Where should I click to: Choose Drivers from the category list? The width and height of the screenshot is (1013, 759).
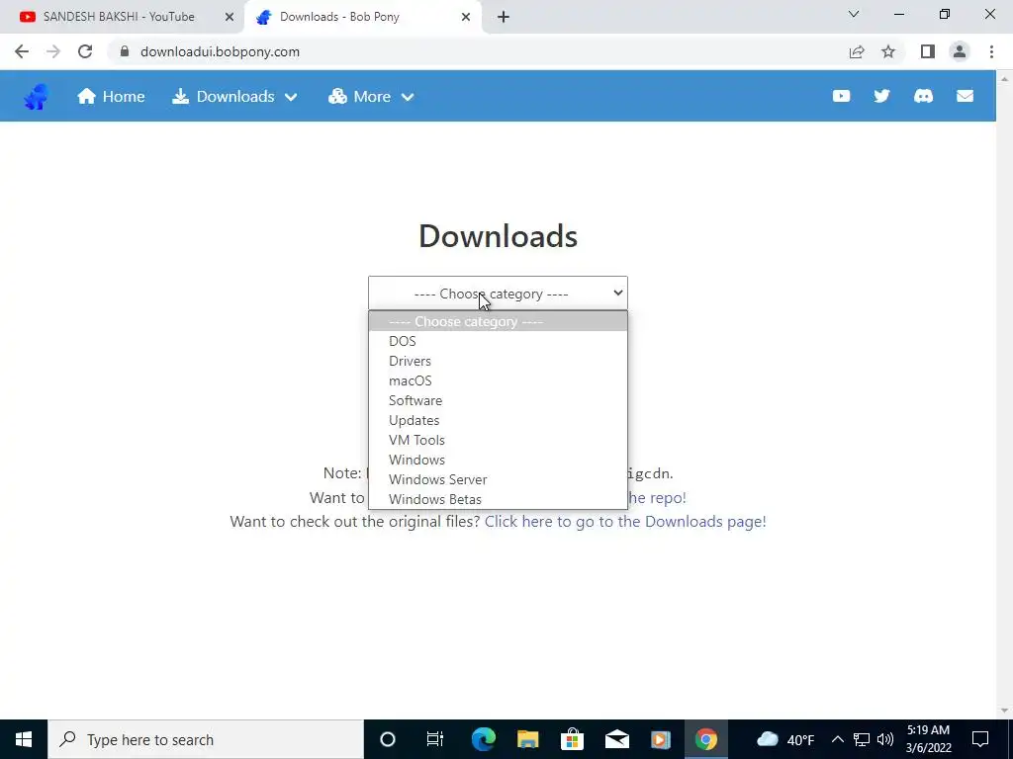coord(498,361)
